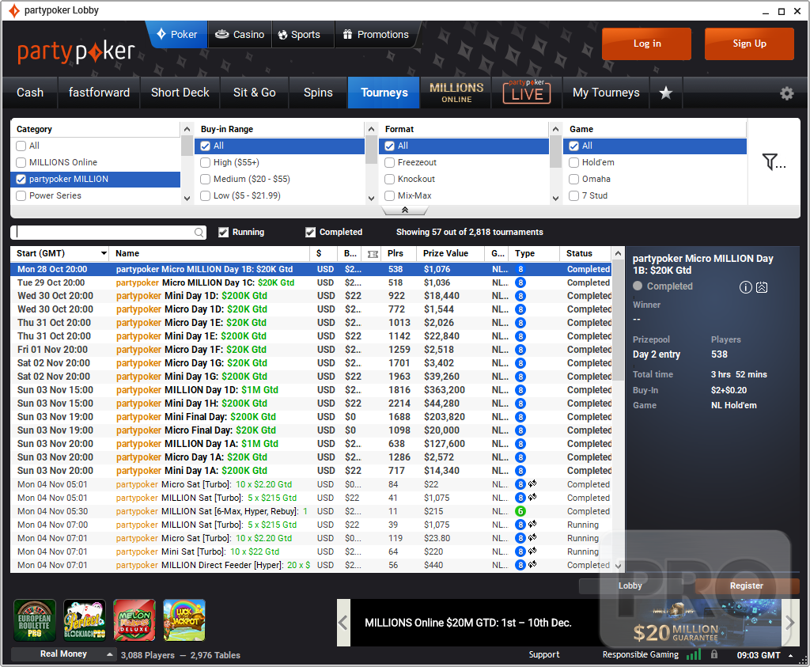The width and height of the screenshot is (810, 667).
Task: Open Real Money mode dropdown
Action: [63, 654]
